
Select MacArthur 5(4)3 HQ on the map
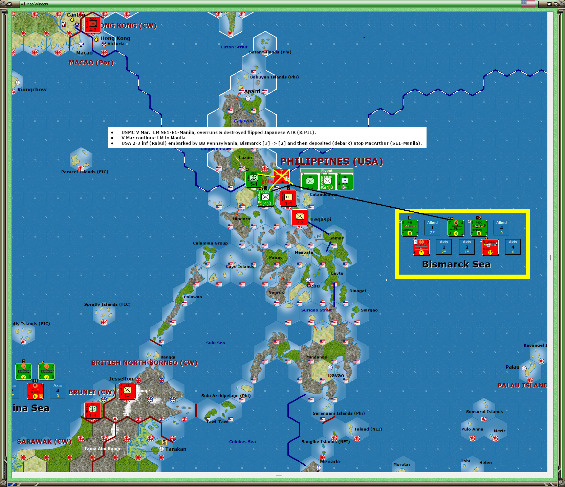(265, 199)
